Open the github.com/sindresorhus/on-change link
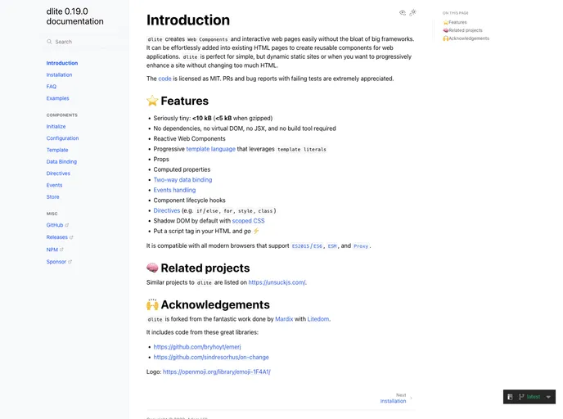 (211, 358)
